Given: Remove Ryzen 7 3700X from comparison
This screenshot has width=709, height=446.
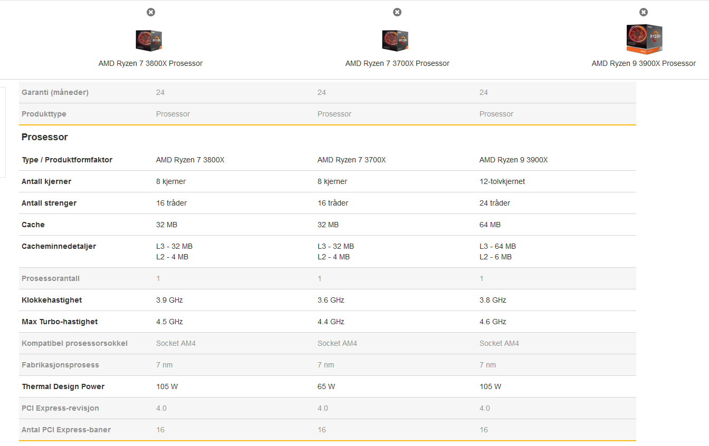Looking at the screenshot, I should click(x=397, y=12).
